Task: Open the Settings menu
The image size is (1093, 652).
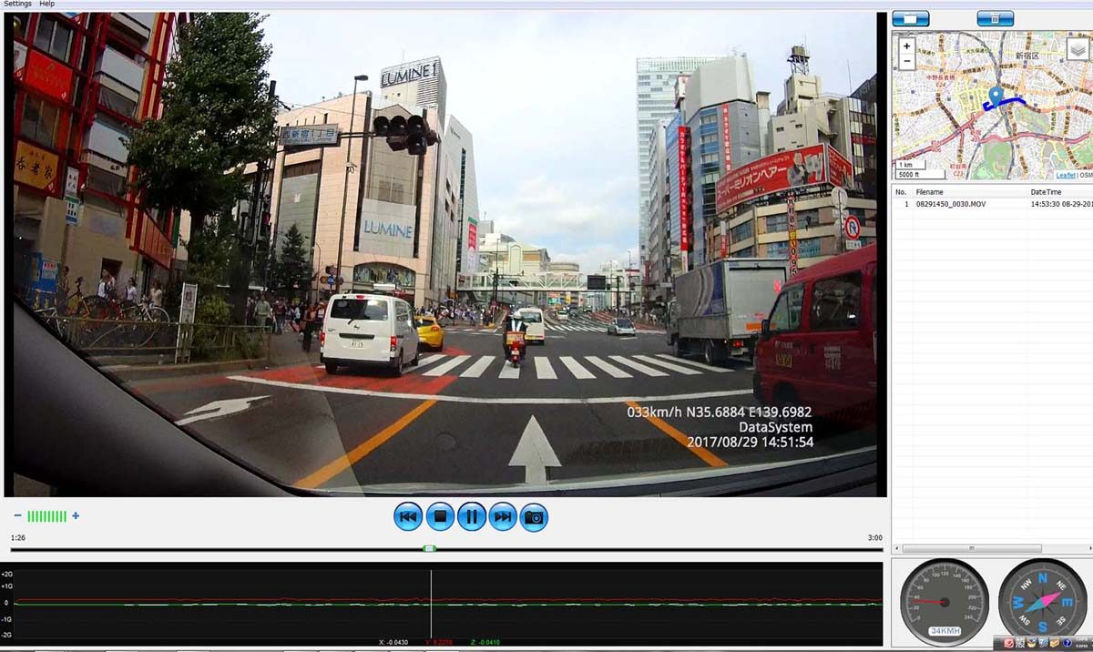Action: 17,4
